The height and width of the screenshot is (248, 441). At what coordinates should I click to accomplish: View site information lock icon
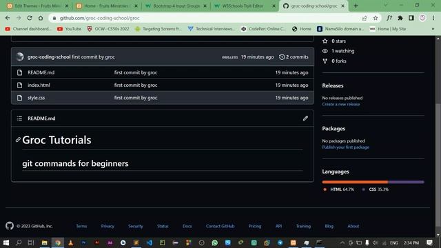tap(54, 18)
